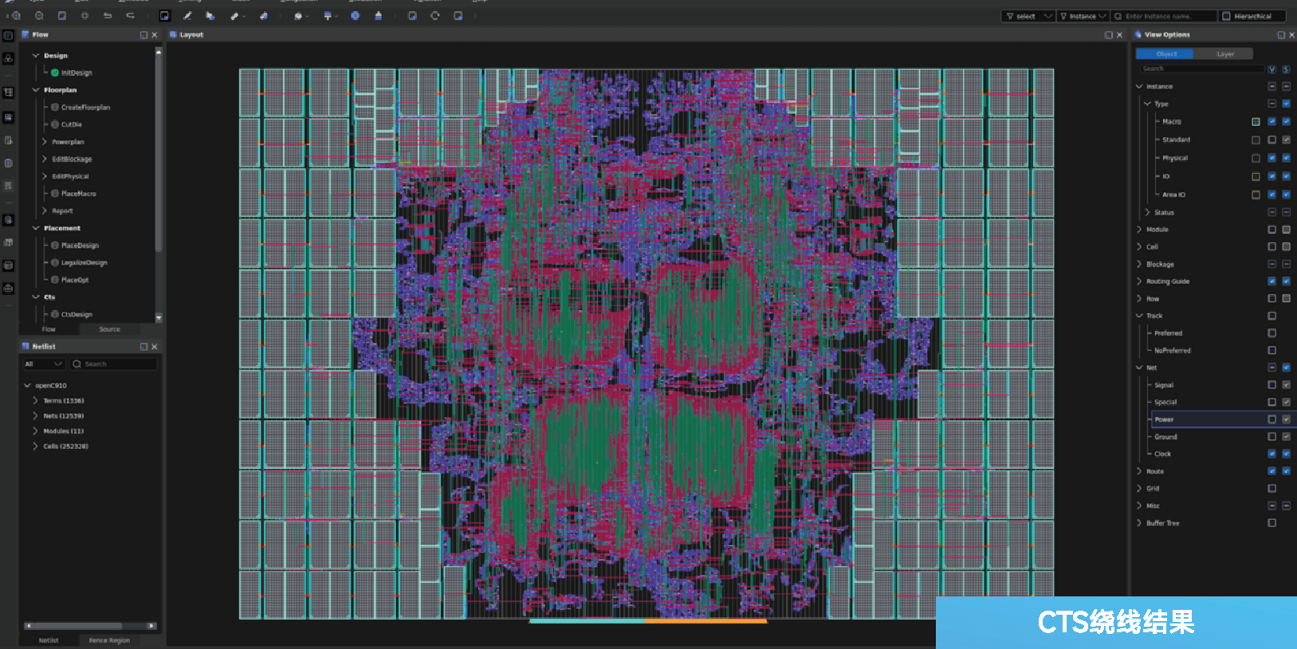Toggle visibility checkbox for Routing Guide
This screenshot has width=1297, height=649.
tap(1272, 281)
